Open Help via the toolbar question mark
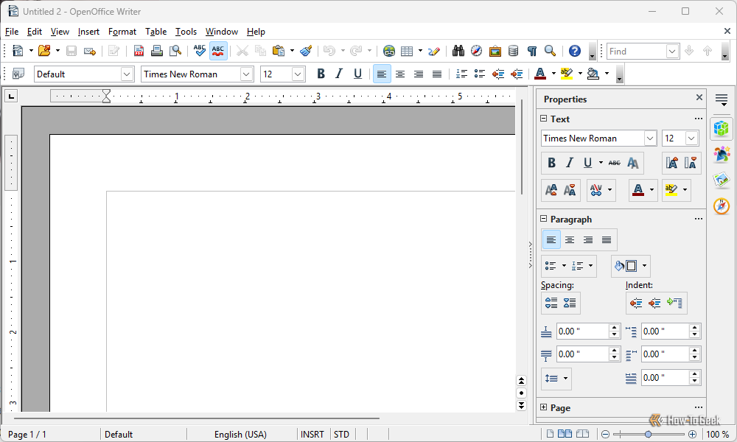The height and width of the screenshot is (442, 737). pyautogui.click(x=574, y=51)
